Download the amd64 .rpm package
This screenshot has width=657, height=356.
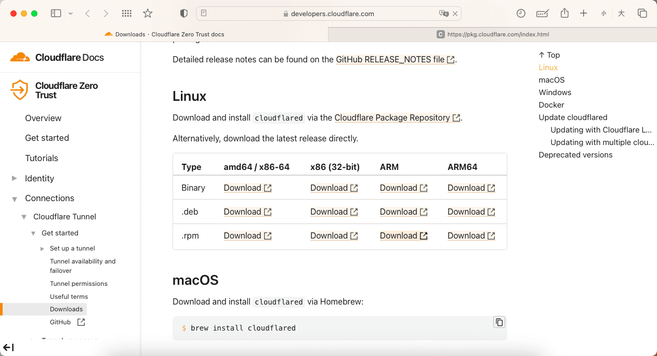click(x=248, y=235)
